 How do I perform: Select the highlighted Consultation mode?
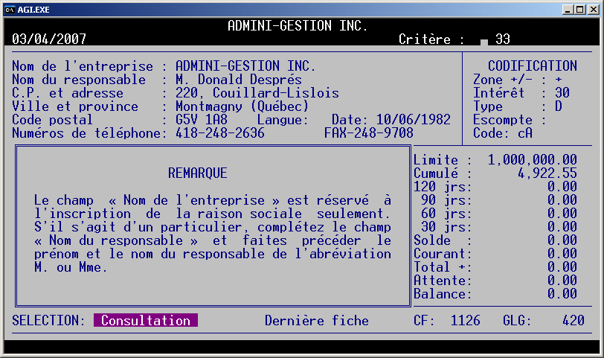(x=146, y=321)
